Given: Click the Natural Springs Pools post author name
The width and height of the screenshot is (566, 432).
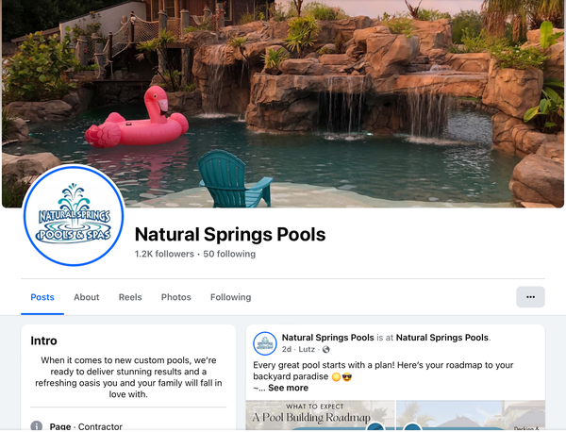Looking at the screenshot, I should click(x=327, y=338).
